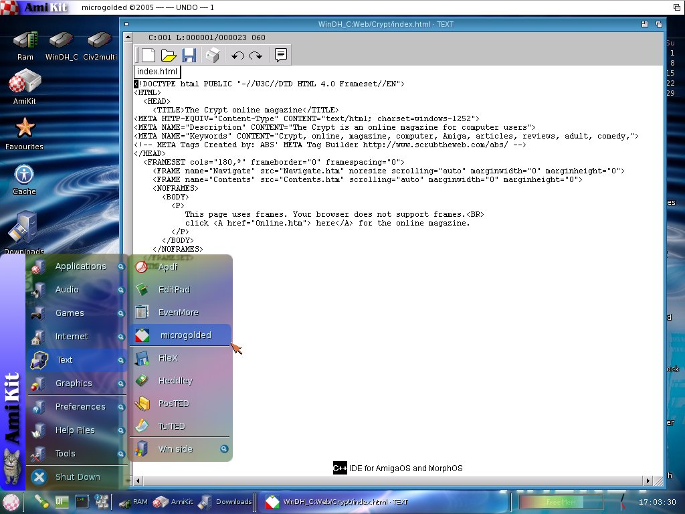Image resolution: width=685 pixels, height=514 pixels.
Task: Open the AmiKit drive on the desktop
Action: (x=25, y=88)
